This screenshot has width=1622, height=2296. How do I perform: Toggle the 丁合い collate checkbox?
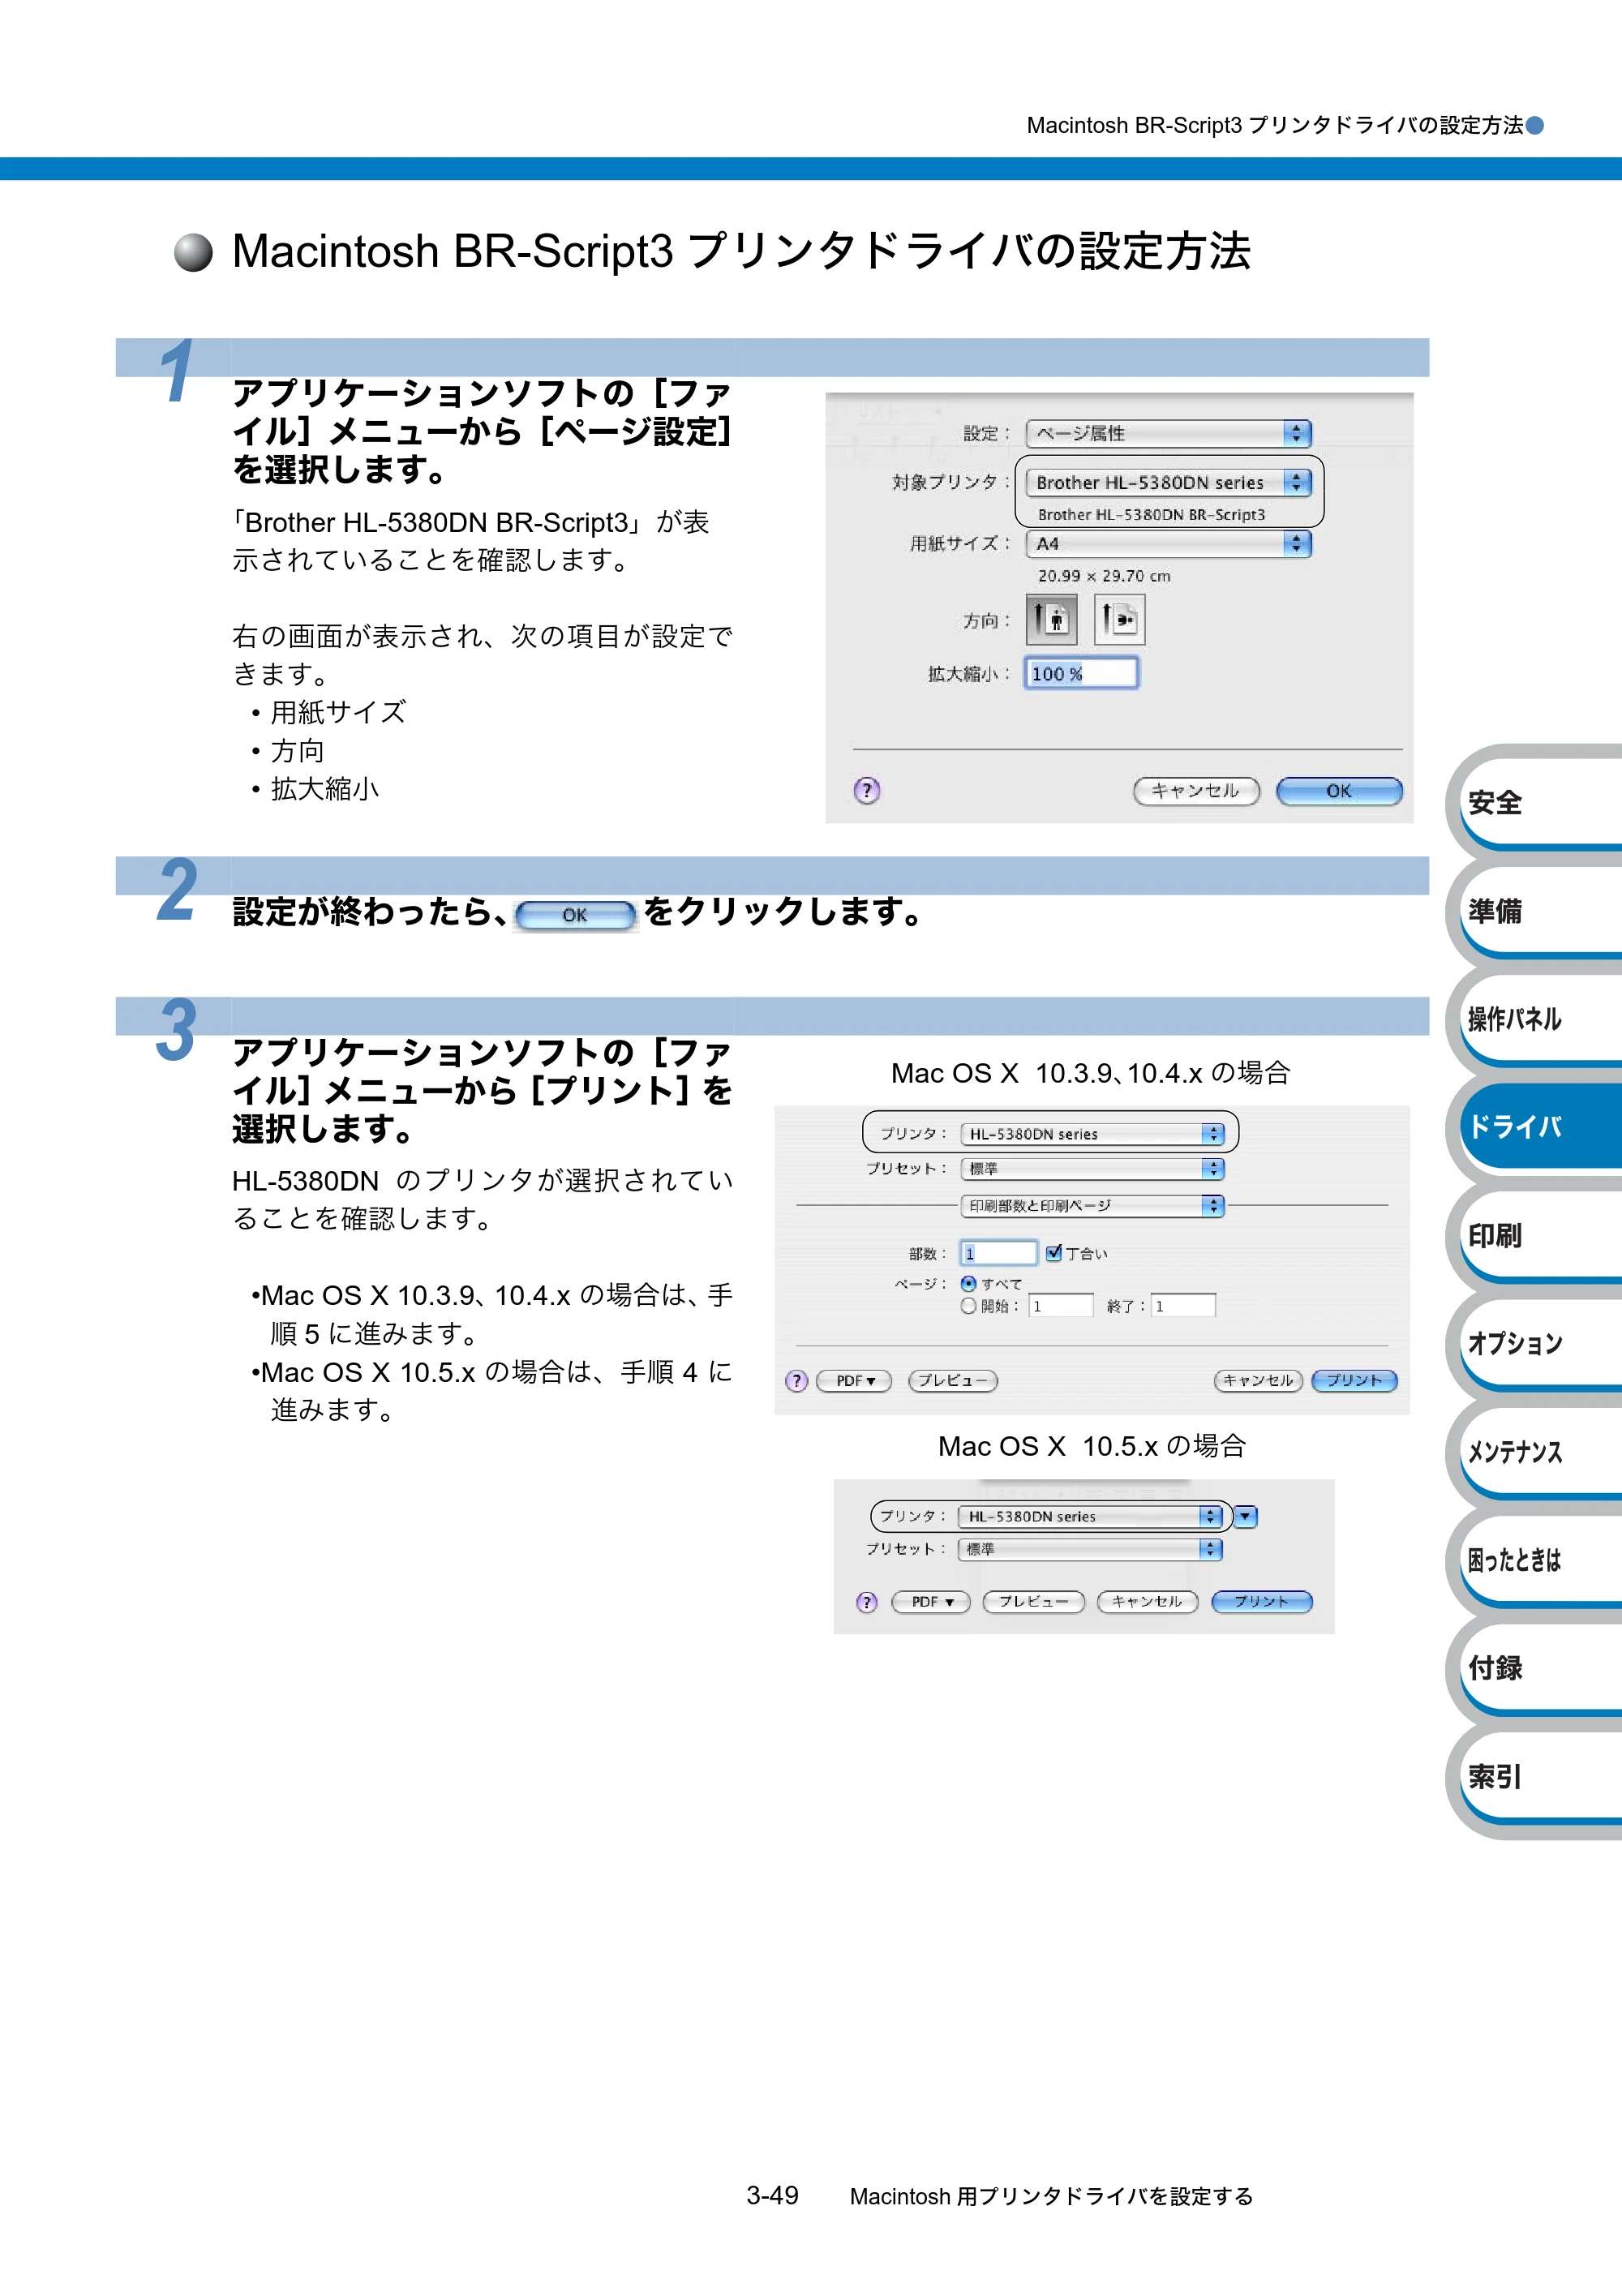click(1053, 1253)
